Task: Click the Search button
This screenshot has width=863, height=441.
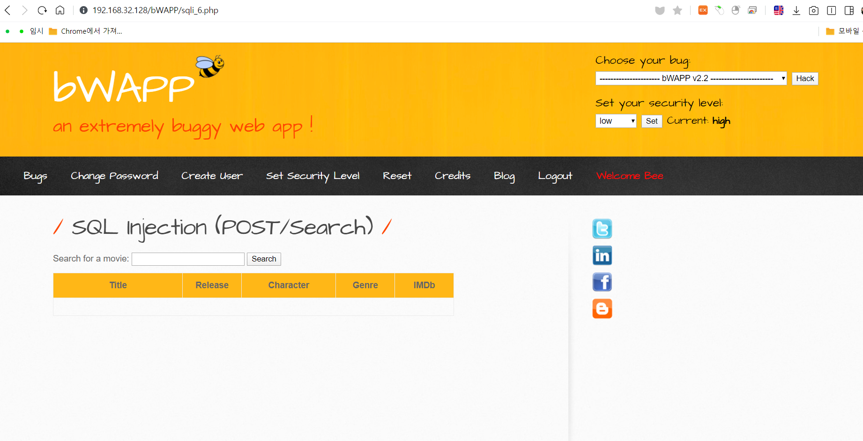Action: (264, 259)
